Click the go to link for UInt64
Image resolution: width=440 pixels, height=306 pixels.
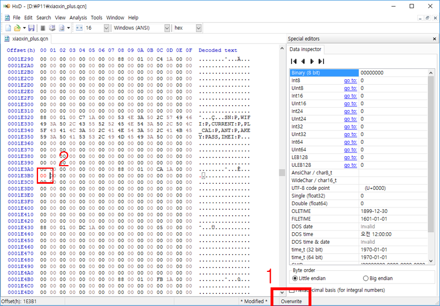(350, 150)
